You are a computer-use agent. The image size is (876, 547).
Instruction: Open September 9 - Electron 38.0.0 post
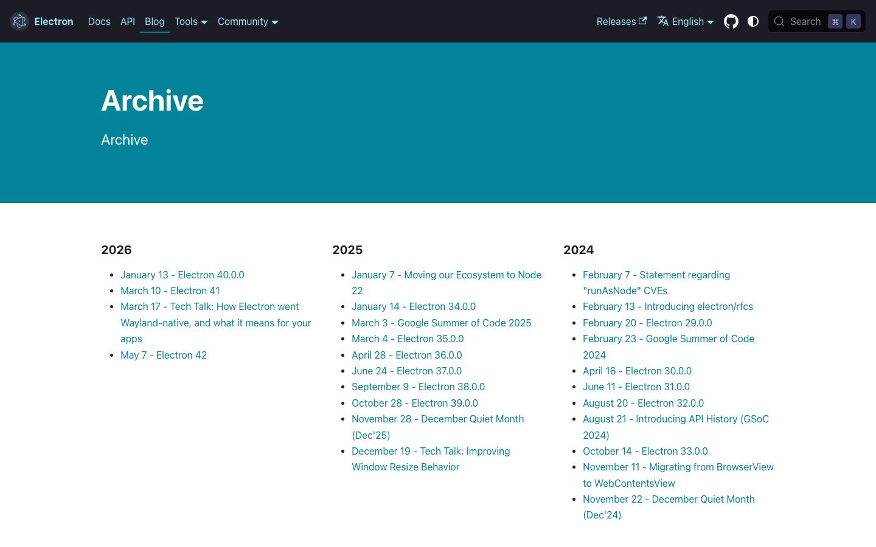point(419,387)
